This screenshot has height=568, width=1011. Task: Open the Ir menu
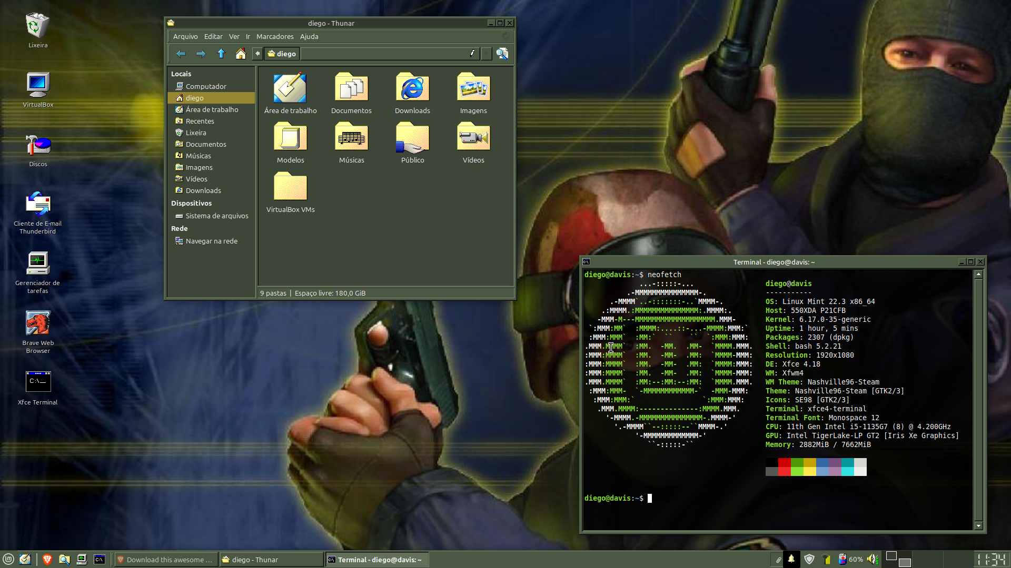tap(248, 36)
